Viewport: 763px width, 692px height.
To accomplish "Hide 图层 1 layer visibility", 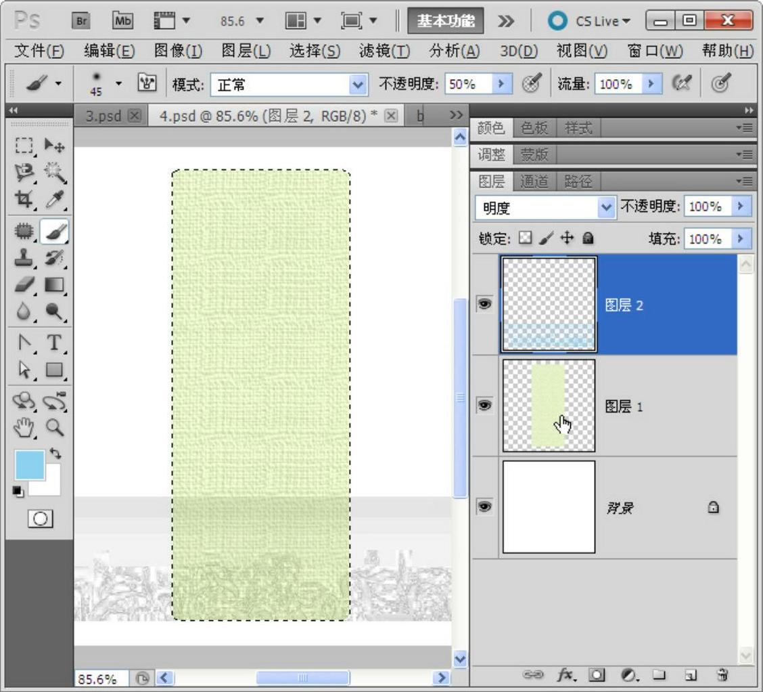I will tap(484, 405).
